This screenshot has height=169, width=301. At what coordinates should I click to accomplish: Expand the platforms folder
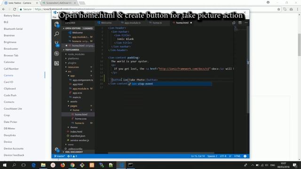(73, 58)
